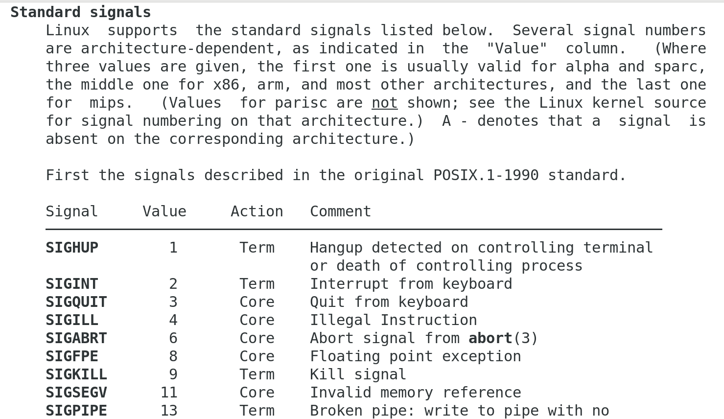Click the "Standard signals" section heading
The image size is (724, 419).
[x=81, y=12]
